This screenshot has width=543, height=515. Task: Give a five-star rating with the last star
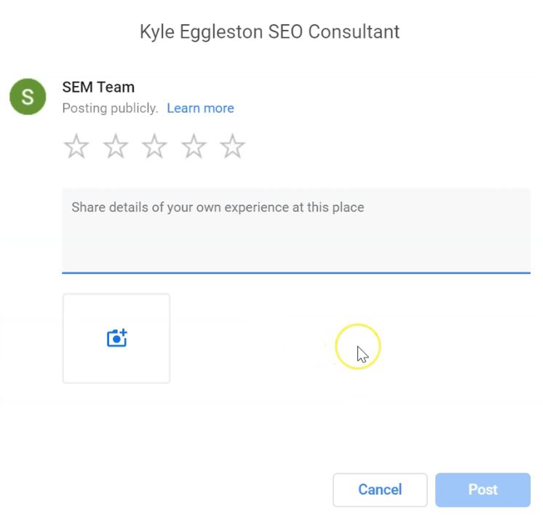pos(232,146)
